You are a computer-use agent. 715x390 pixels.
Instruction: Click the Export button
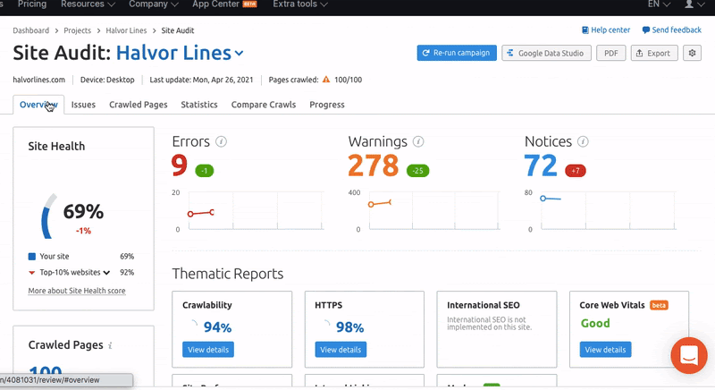click(653, 53)
